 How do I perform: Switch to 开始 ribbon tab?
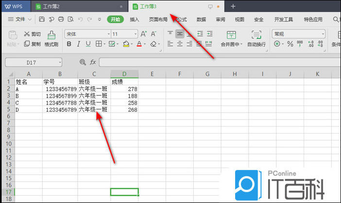pyautogui.click(x=115, y=19)
